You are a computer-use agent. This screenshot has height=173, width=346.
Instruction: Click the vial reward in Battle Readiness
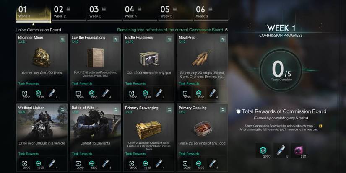click(x=159, y=93)
